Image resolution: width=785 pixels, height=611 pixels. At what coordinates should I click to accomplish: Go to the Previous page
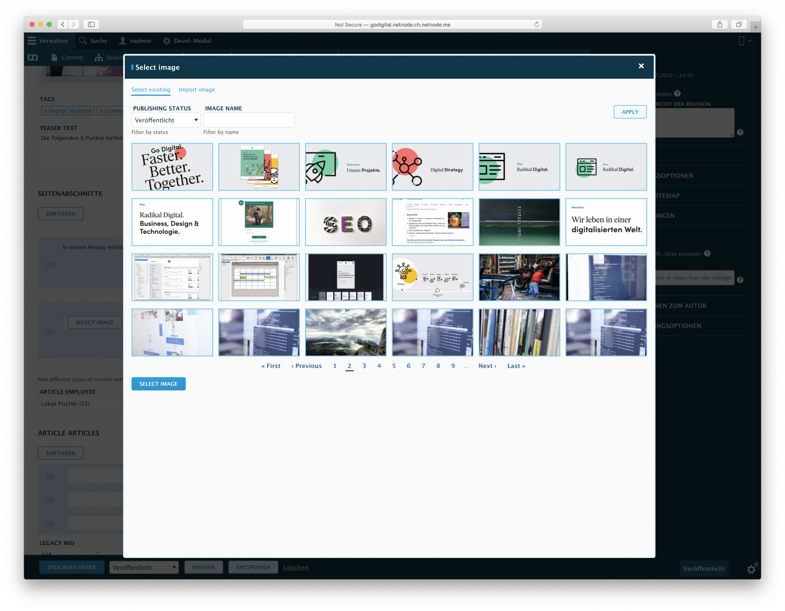(x=306, y=366)
